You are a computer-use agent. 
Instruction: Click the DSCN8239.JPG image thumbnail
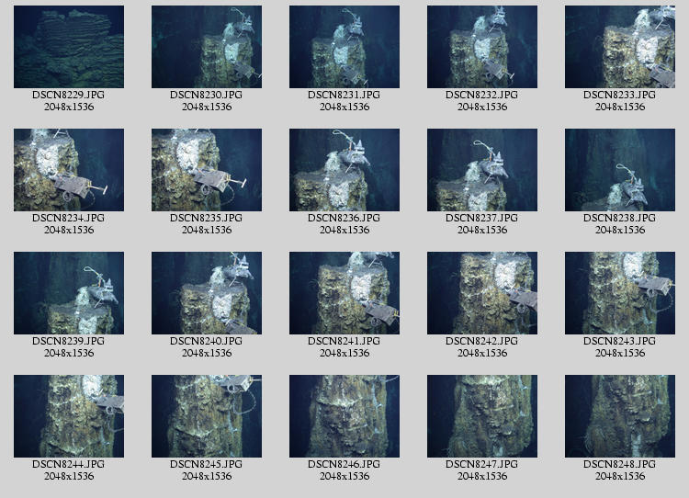pos(69,293)
